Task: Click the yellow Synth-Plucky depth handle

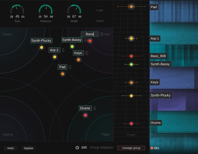Action: pyautogui.click(x=131, y=96)
